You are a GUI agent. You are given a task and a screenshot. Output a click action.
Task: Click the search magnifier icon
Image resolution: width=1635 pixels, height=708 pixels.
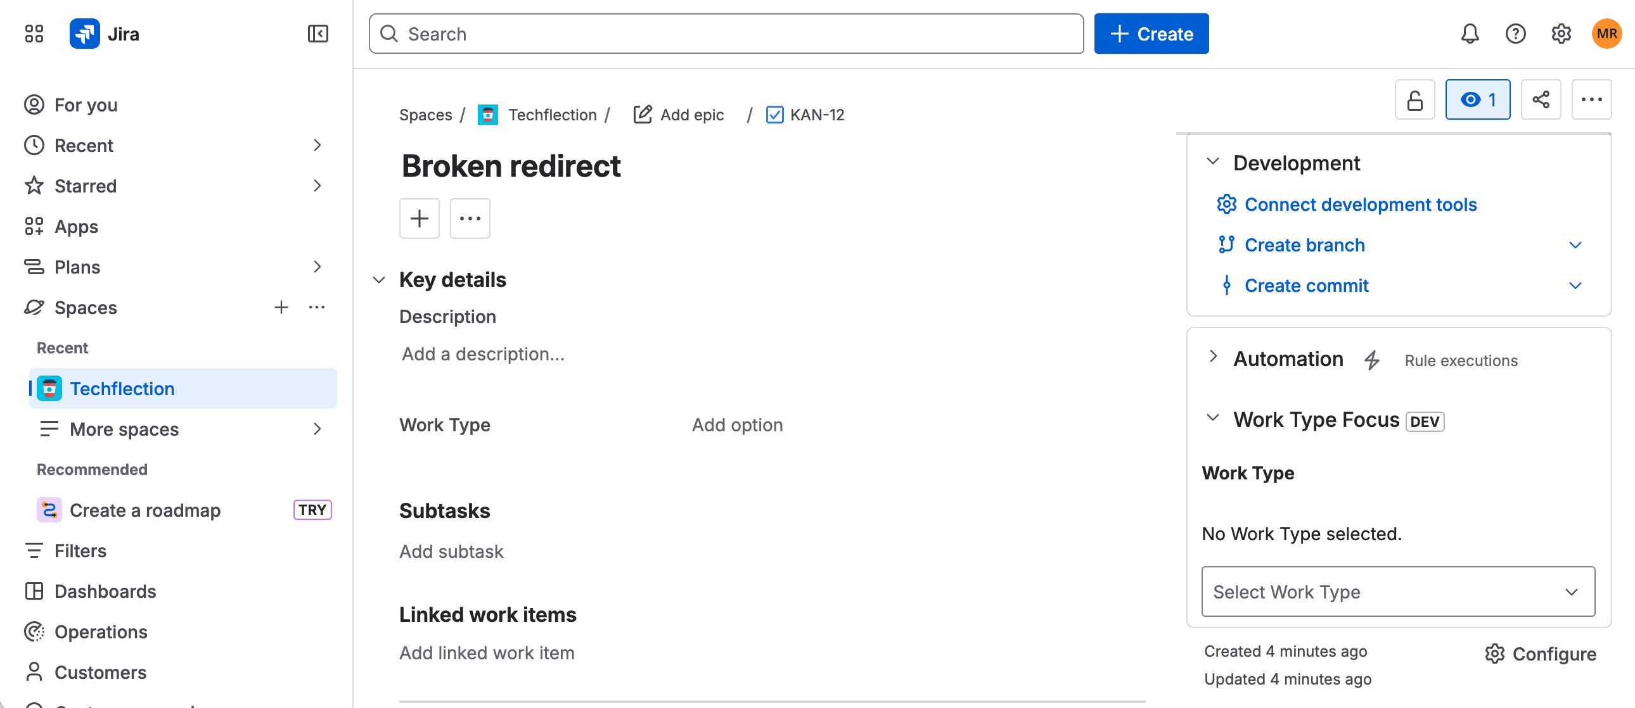pyautogui.click(x=388, y=34)
